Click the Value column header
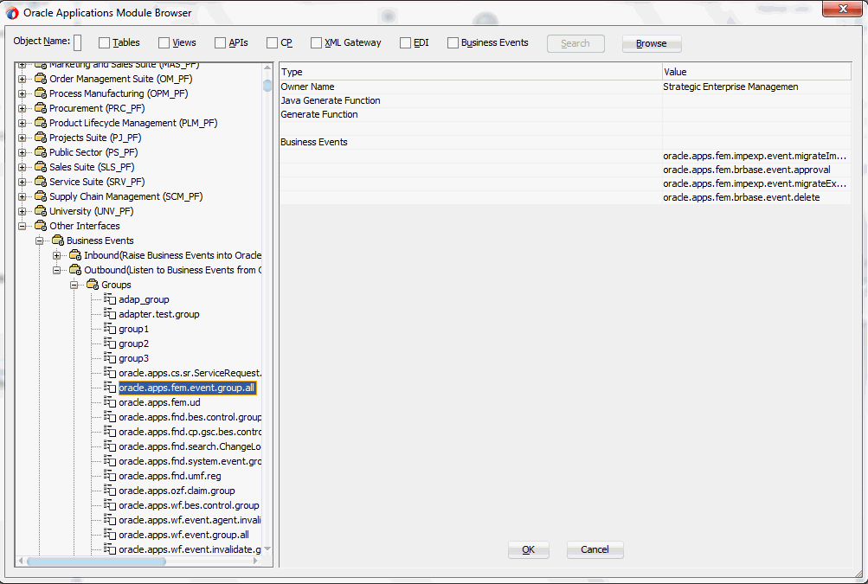 (x=756, y=72)
